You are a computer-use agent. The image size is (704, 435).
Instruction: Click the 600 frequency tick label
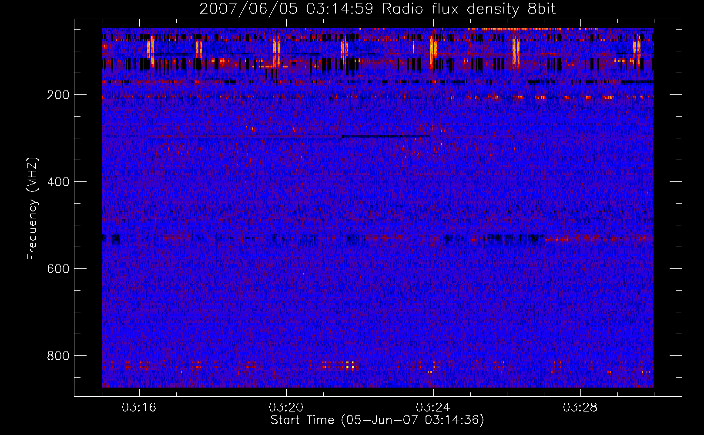[58, 269]
